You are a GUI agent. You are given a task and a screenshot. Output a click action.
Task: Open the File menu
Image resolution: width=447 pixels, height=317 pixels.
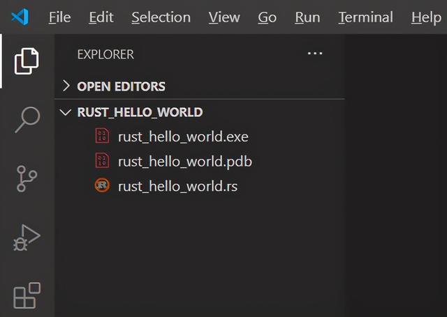(x=59, y=17)
